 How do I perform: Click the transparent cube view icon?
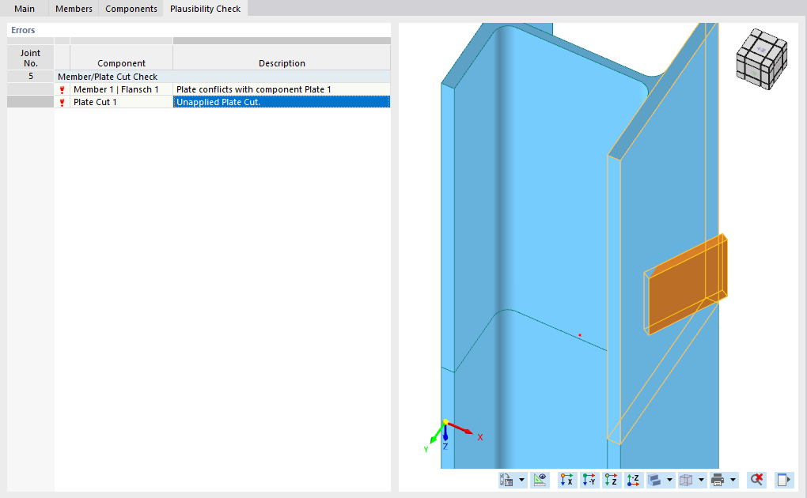(686, 480)
